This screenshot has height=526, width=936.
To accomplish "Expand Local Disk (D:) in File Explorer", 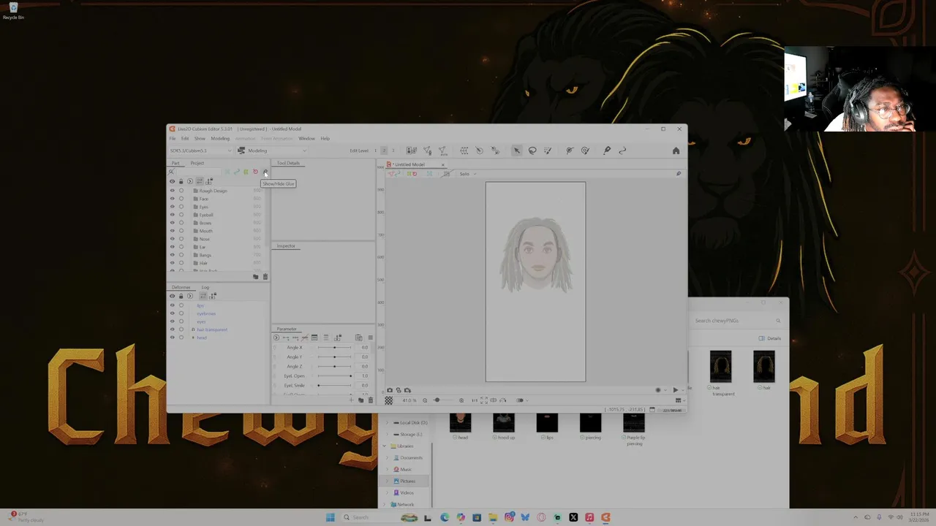I will (x=388, y=422).
